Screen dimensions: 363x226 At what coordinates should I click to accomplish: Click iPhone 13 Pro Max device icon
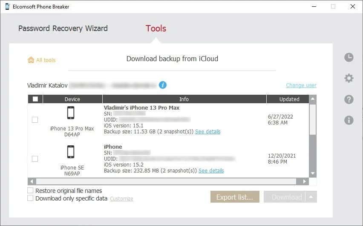click(71, 113)
